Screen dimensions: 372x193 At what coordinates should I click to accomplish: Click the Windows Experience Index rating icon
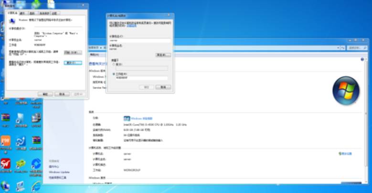[127, 118]
